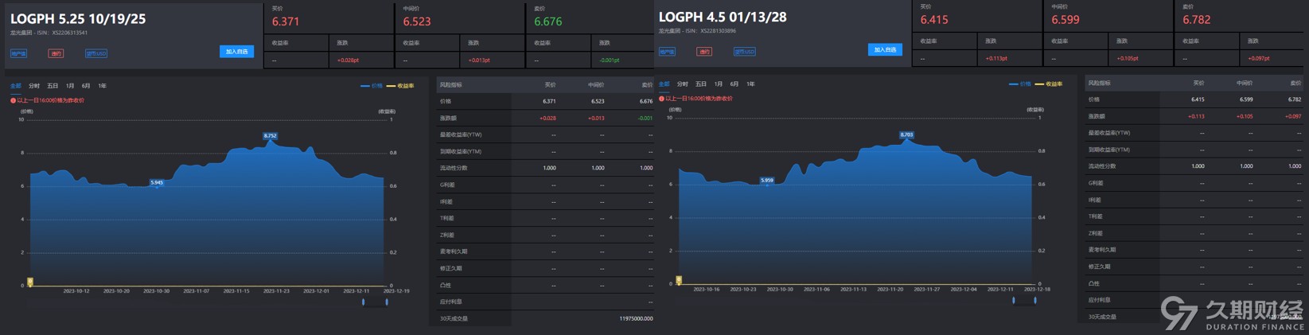Select 五日 tab on LOGPH 4.5 chart
Viewport: 1309px width, 335px height.
pyautogui.click(x=700, y=84)
